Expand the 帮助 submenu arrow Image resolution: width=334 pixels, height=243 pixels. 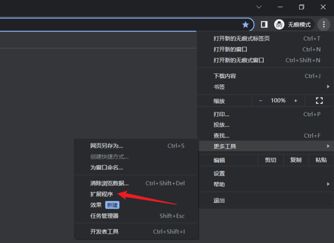pyautogui.click(x=328, y=184)
